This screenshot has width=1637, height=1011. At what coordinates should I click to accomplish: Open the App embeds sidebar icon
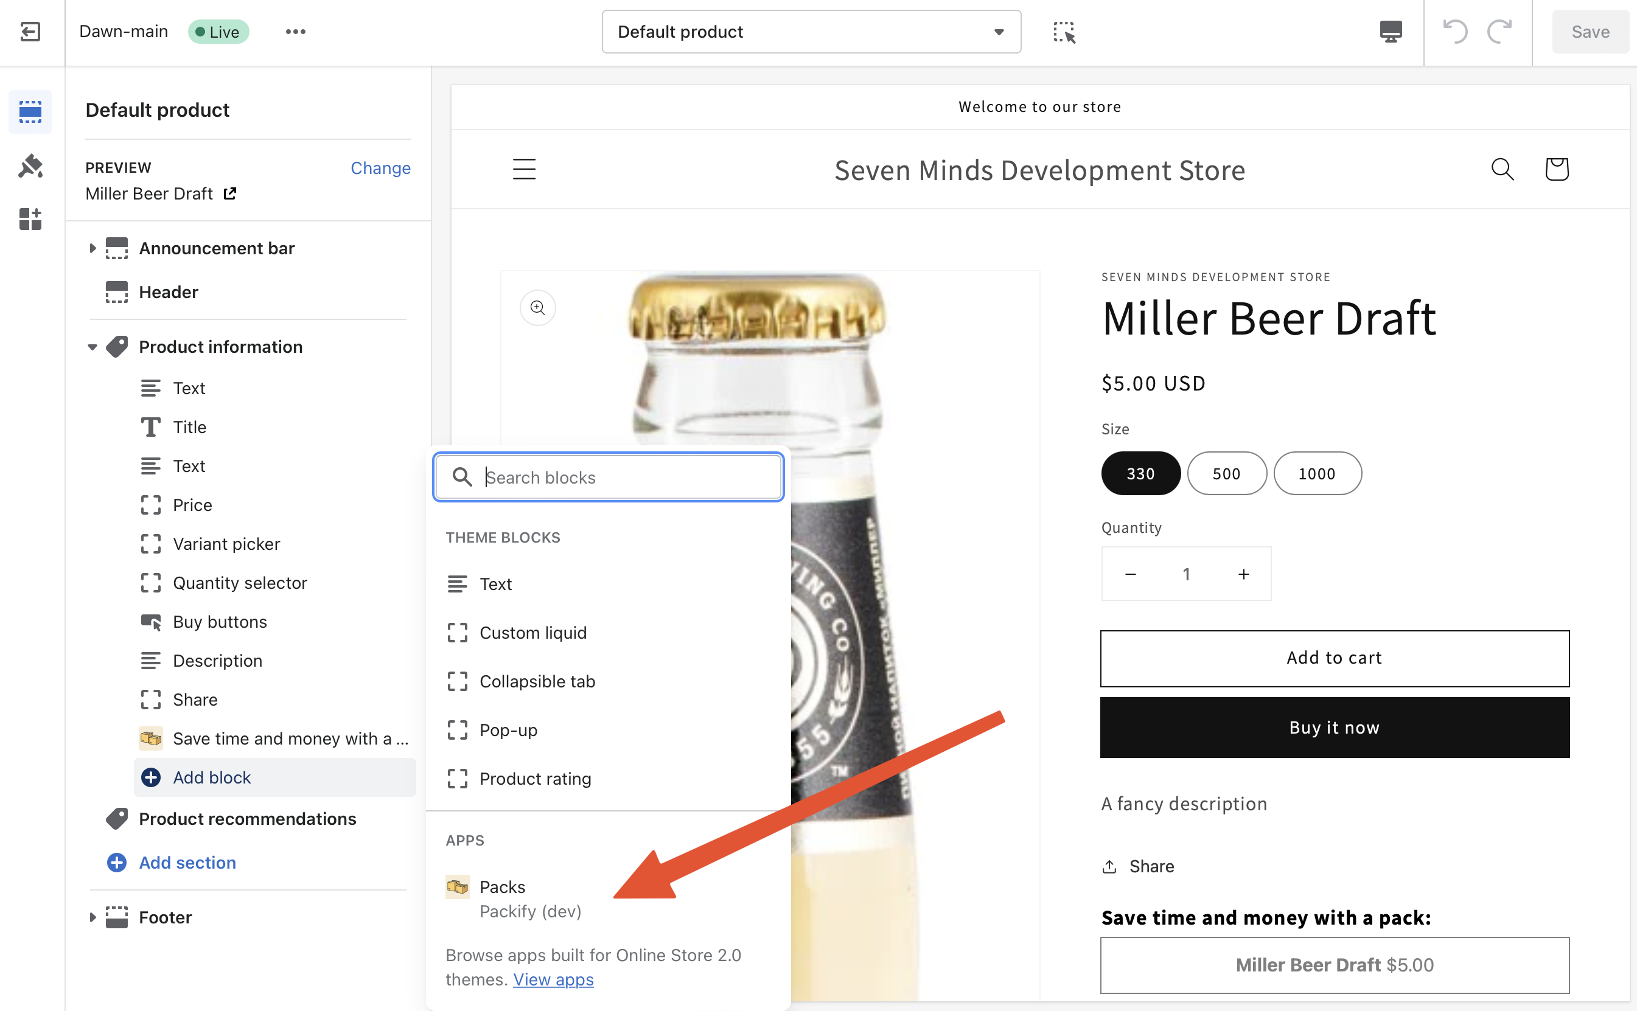click(31, 218)
